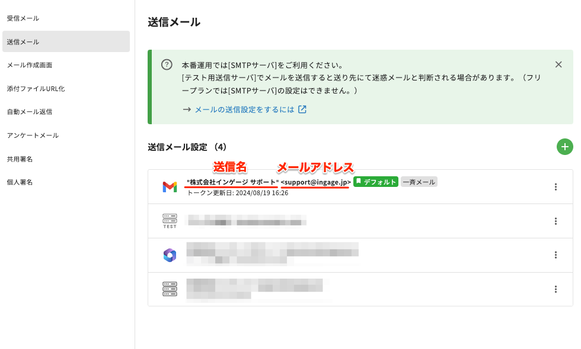Open options menu for Microsoft 365 row
581x349 pixels.
pyautogui.click(x=556, y=255)
